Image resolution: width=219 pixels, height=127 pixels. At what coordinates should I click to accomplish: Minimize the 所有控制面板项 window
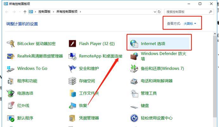point(189,4)
